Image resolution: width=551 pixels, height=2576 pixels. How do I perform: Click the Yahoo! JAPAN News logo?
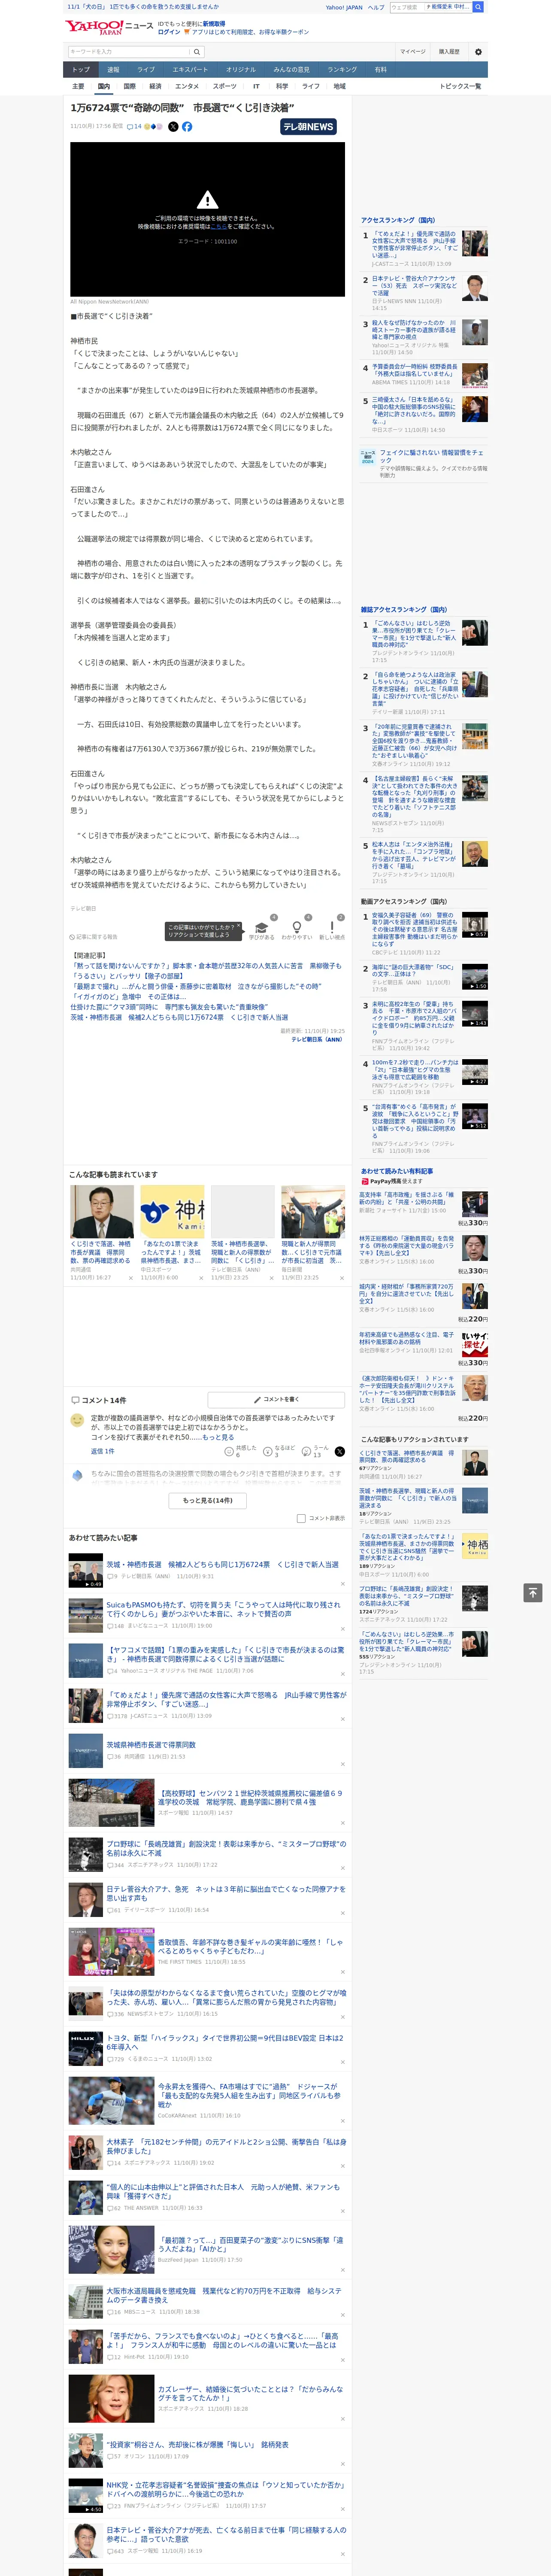[110, 27]
